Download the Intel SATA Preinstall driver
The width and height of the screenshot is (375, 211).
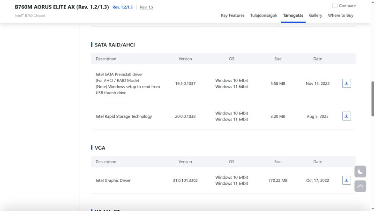coord(346,83)
